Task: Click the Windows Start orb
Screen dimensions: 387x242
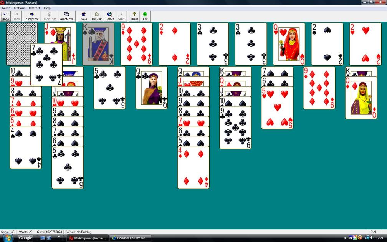Action: tap(8, 238)
